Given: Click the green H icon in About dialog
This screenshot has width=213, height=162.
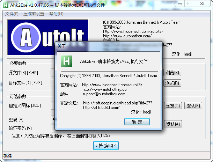Looking at the screenshot, I should pyautogui.click(x=67, y=61).
